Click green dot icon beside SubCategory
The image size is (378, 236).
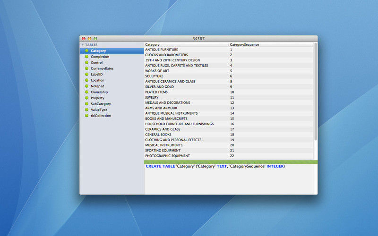pos(86,104)
